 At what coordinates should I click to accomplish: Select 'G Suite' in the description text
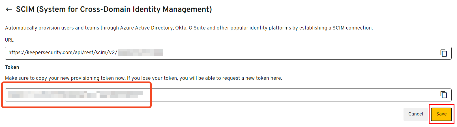tap(197, 28)
